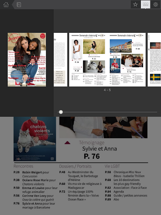Open the settings gear icon
This screenshot has width=161, height=215.
156,5
